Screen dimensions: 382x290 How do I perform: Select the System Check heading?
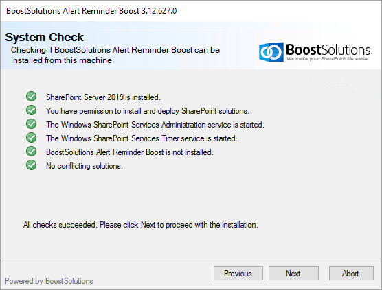tap(45, 37)
